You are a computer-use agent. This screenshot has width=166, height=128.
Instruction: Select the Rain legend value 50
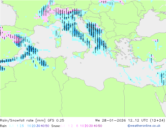[x=47, y=126]
